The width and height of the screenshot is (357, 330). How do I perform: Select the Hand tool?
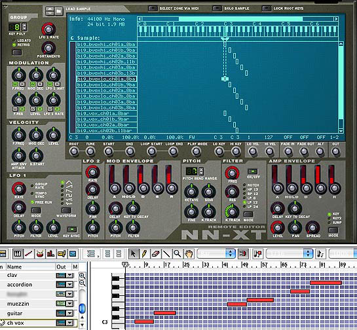point(189,253)
